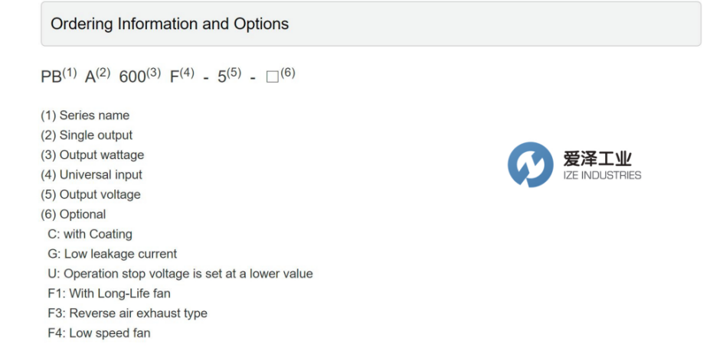Select the (2) Single output line
Viewport: 713px width, 357px height.
pyautogui.click(x=87, y=135)
